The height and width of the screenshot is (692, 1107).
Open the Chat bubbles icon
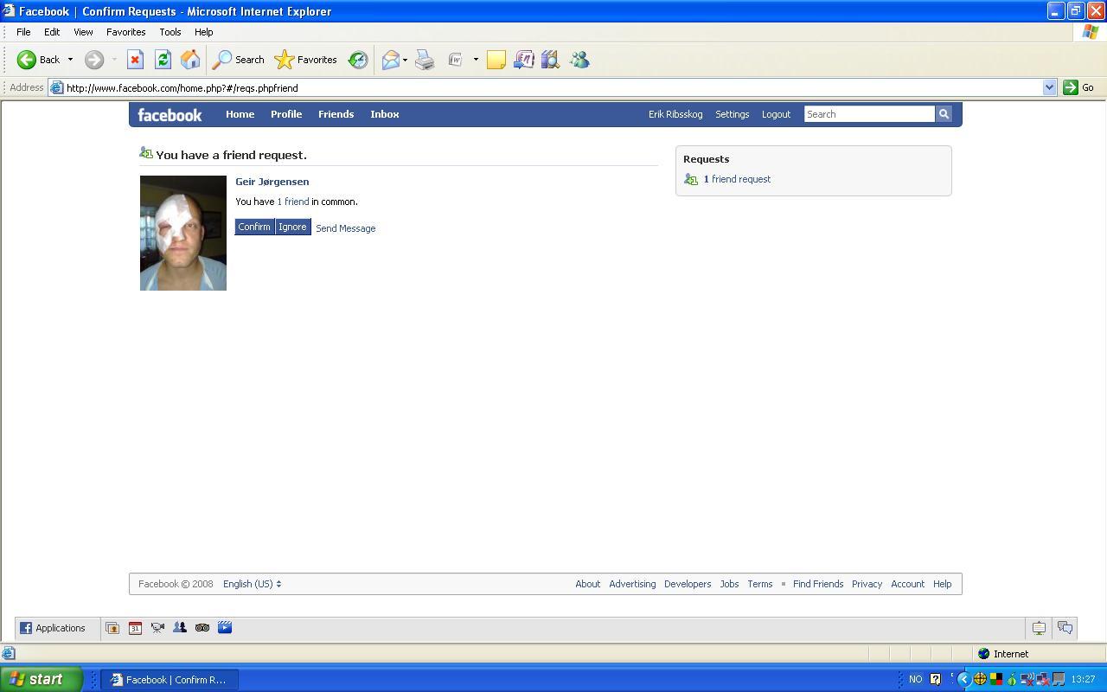(1065, 628)
